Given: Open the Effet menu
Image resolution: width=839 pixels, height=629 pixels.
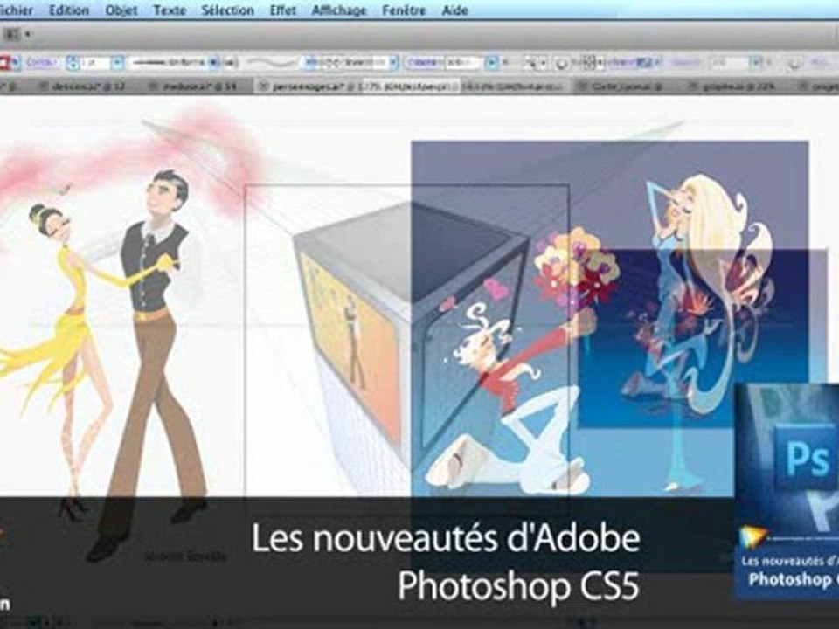Looking at the screenshot, I should tap(282, 10).
